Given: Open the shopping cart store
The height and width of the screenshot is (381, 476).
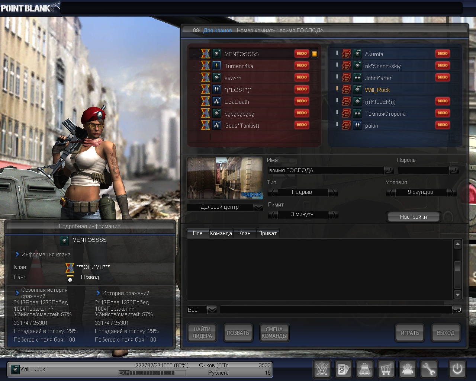Looking at the screenshot, I should click(x=386, y=369).
